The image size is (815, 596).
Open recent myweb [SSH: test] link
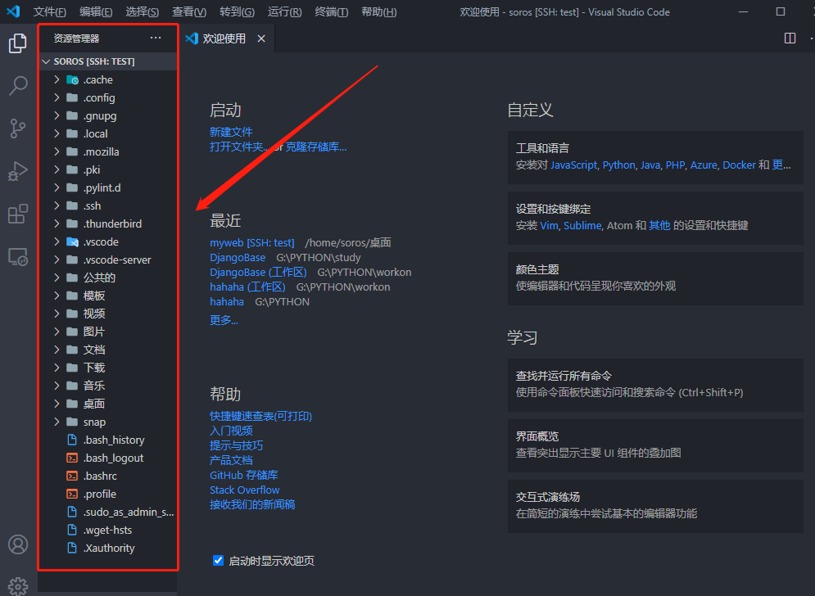tap(252, 242)
